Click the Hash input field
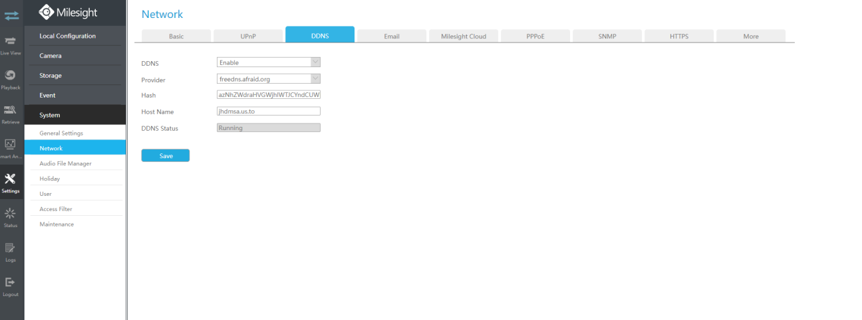 (269, 95)
